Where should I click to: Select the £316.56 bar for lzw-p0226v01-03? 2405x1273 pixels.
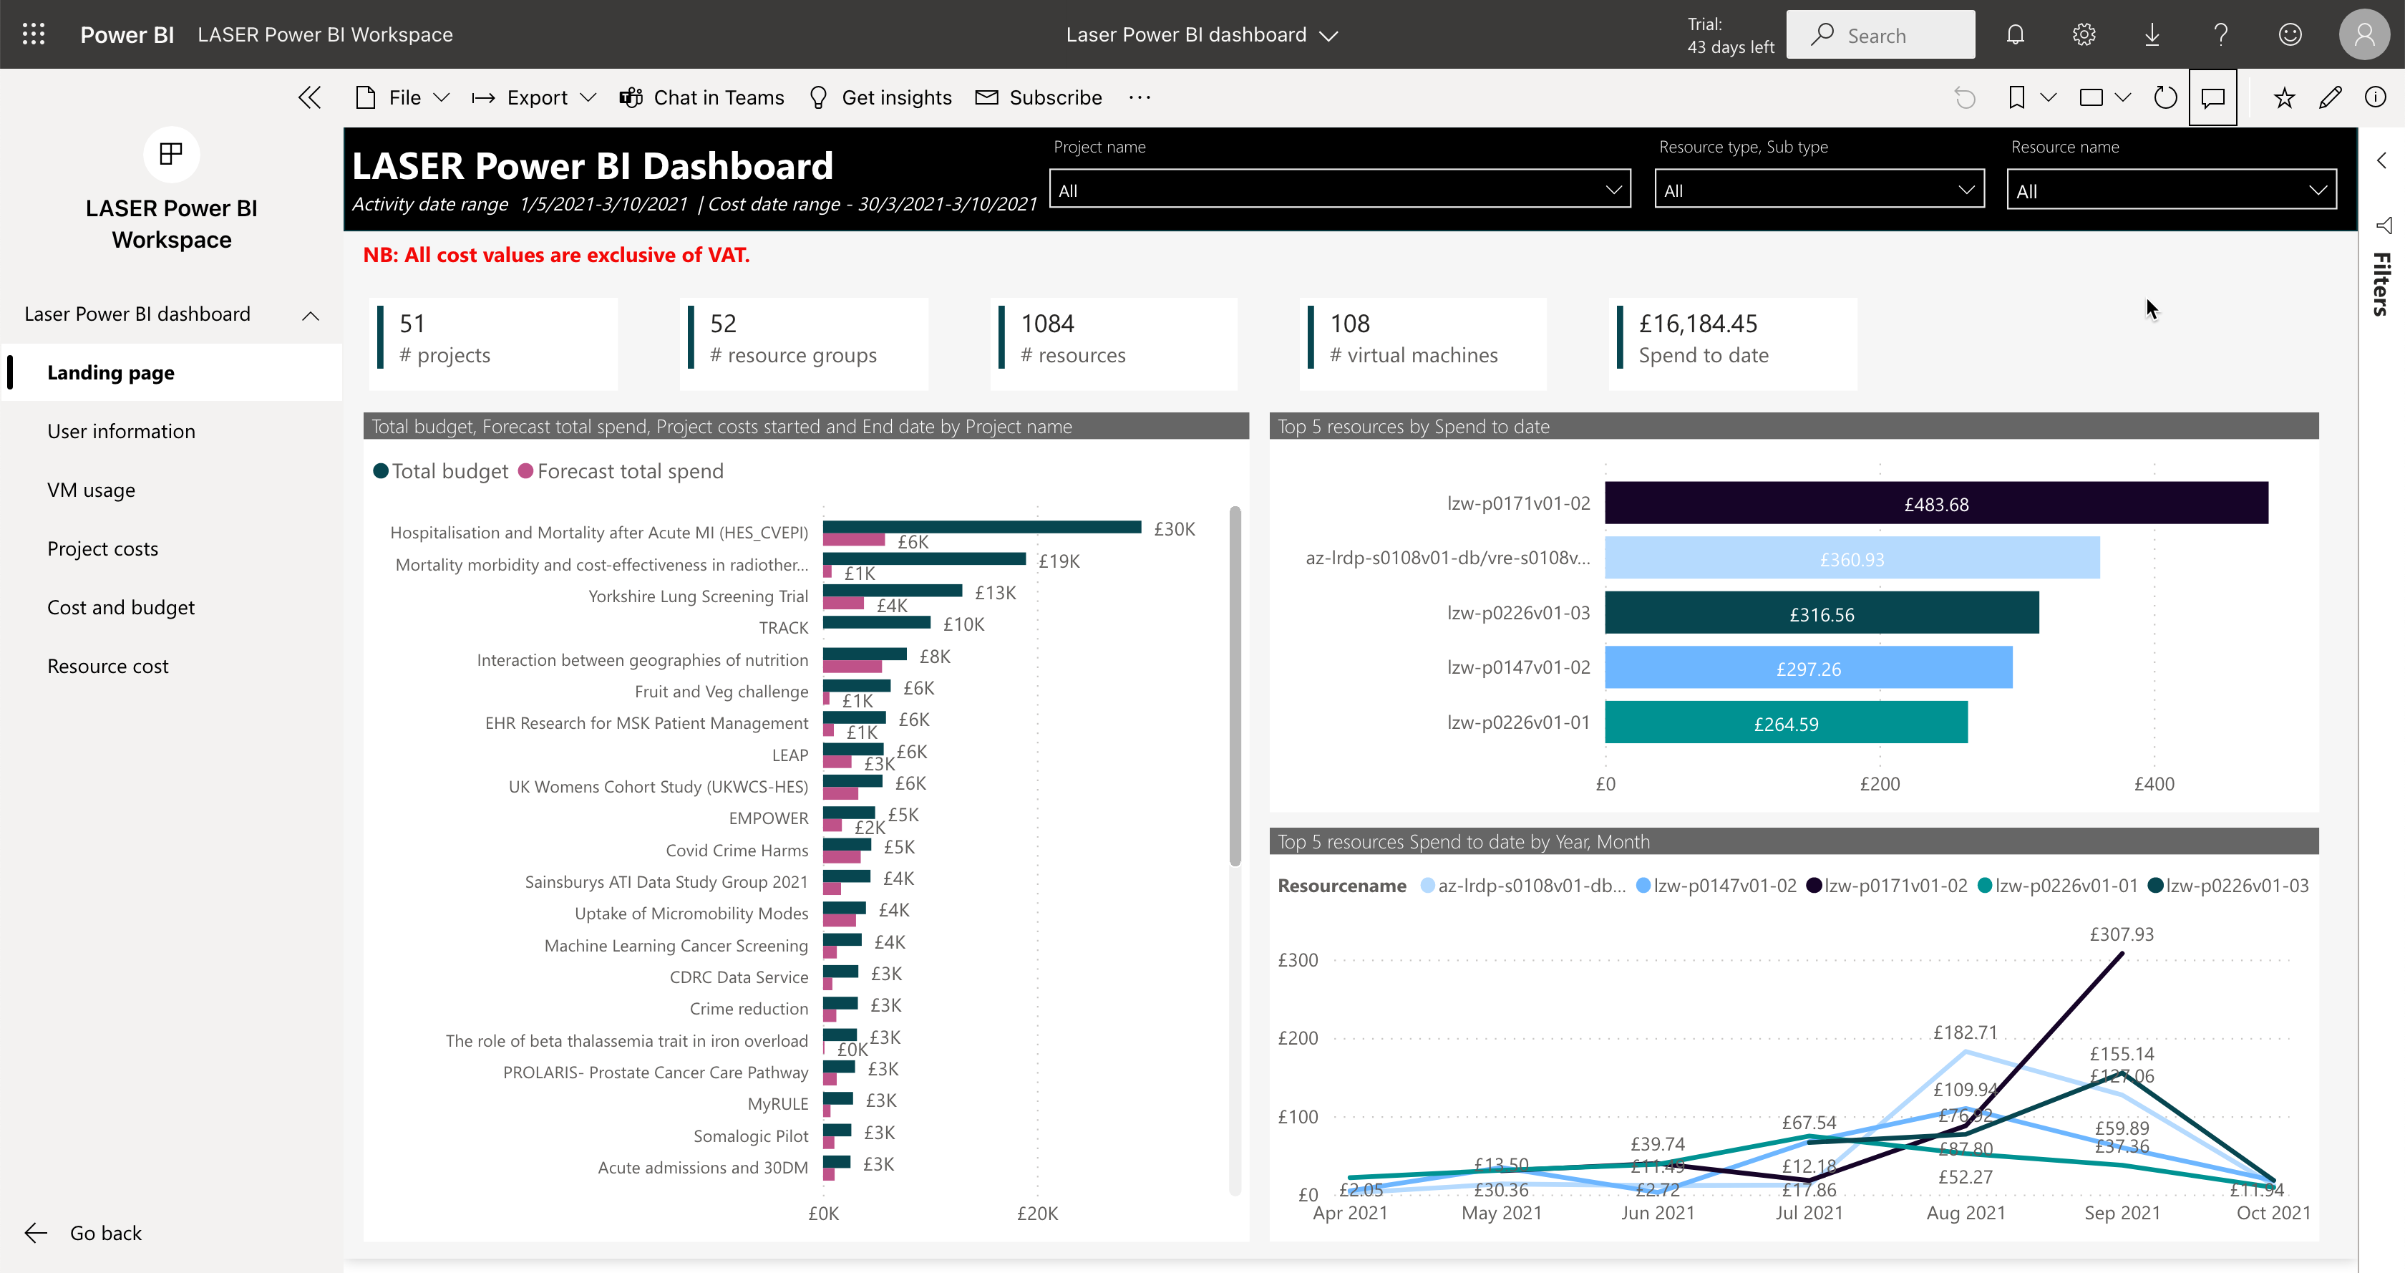click(x=1822, y=613)
